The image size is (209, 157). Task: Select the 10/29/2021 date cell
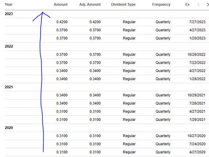196,95
